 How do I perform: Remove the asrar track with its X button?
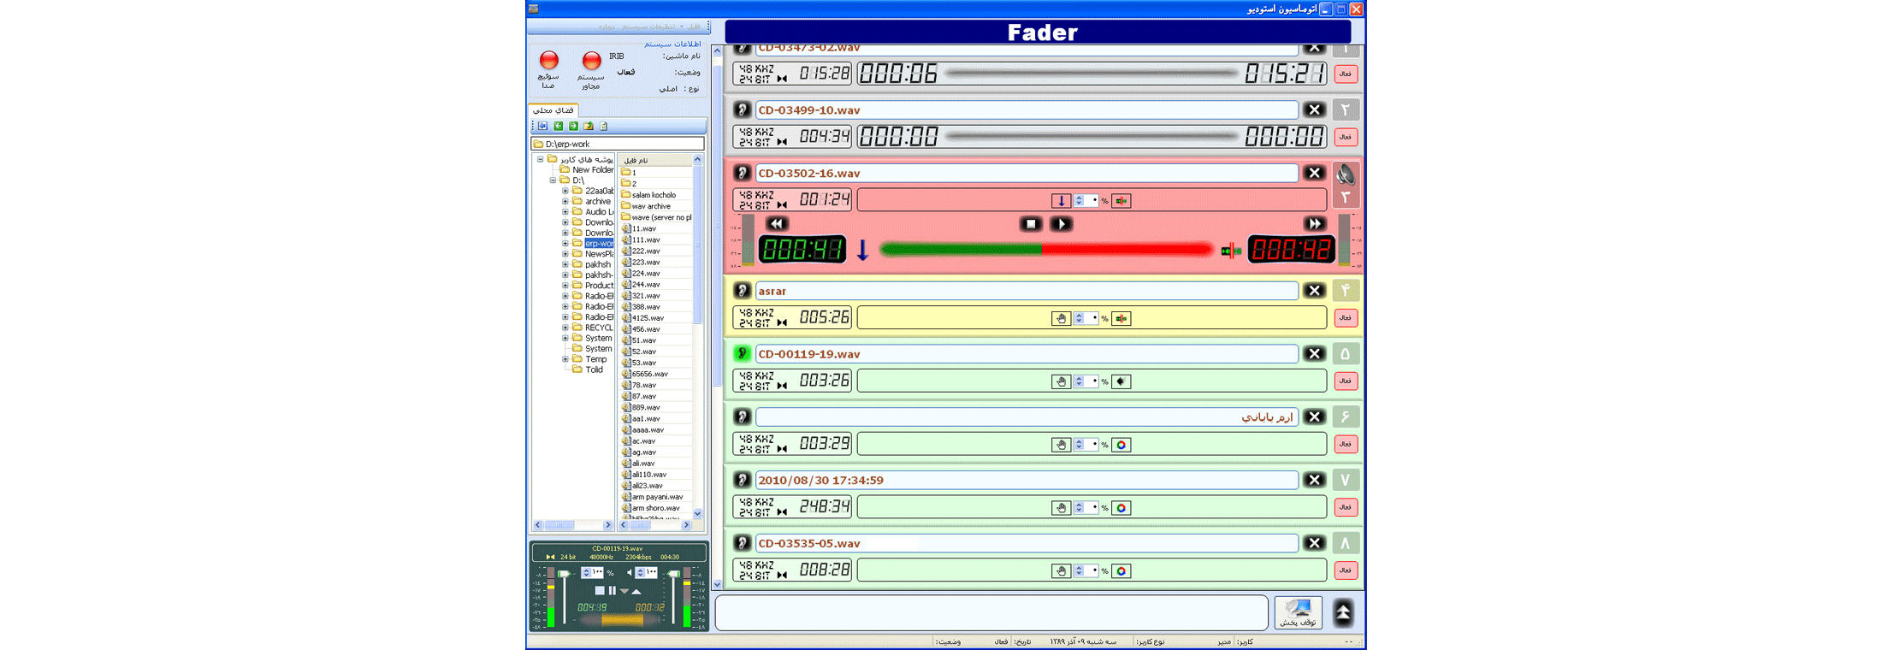point(1314,292)
